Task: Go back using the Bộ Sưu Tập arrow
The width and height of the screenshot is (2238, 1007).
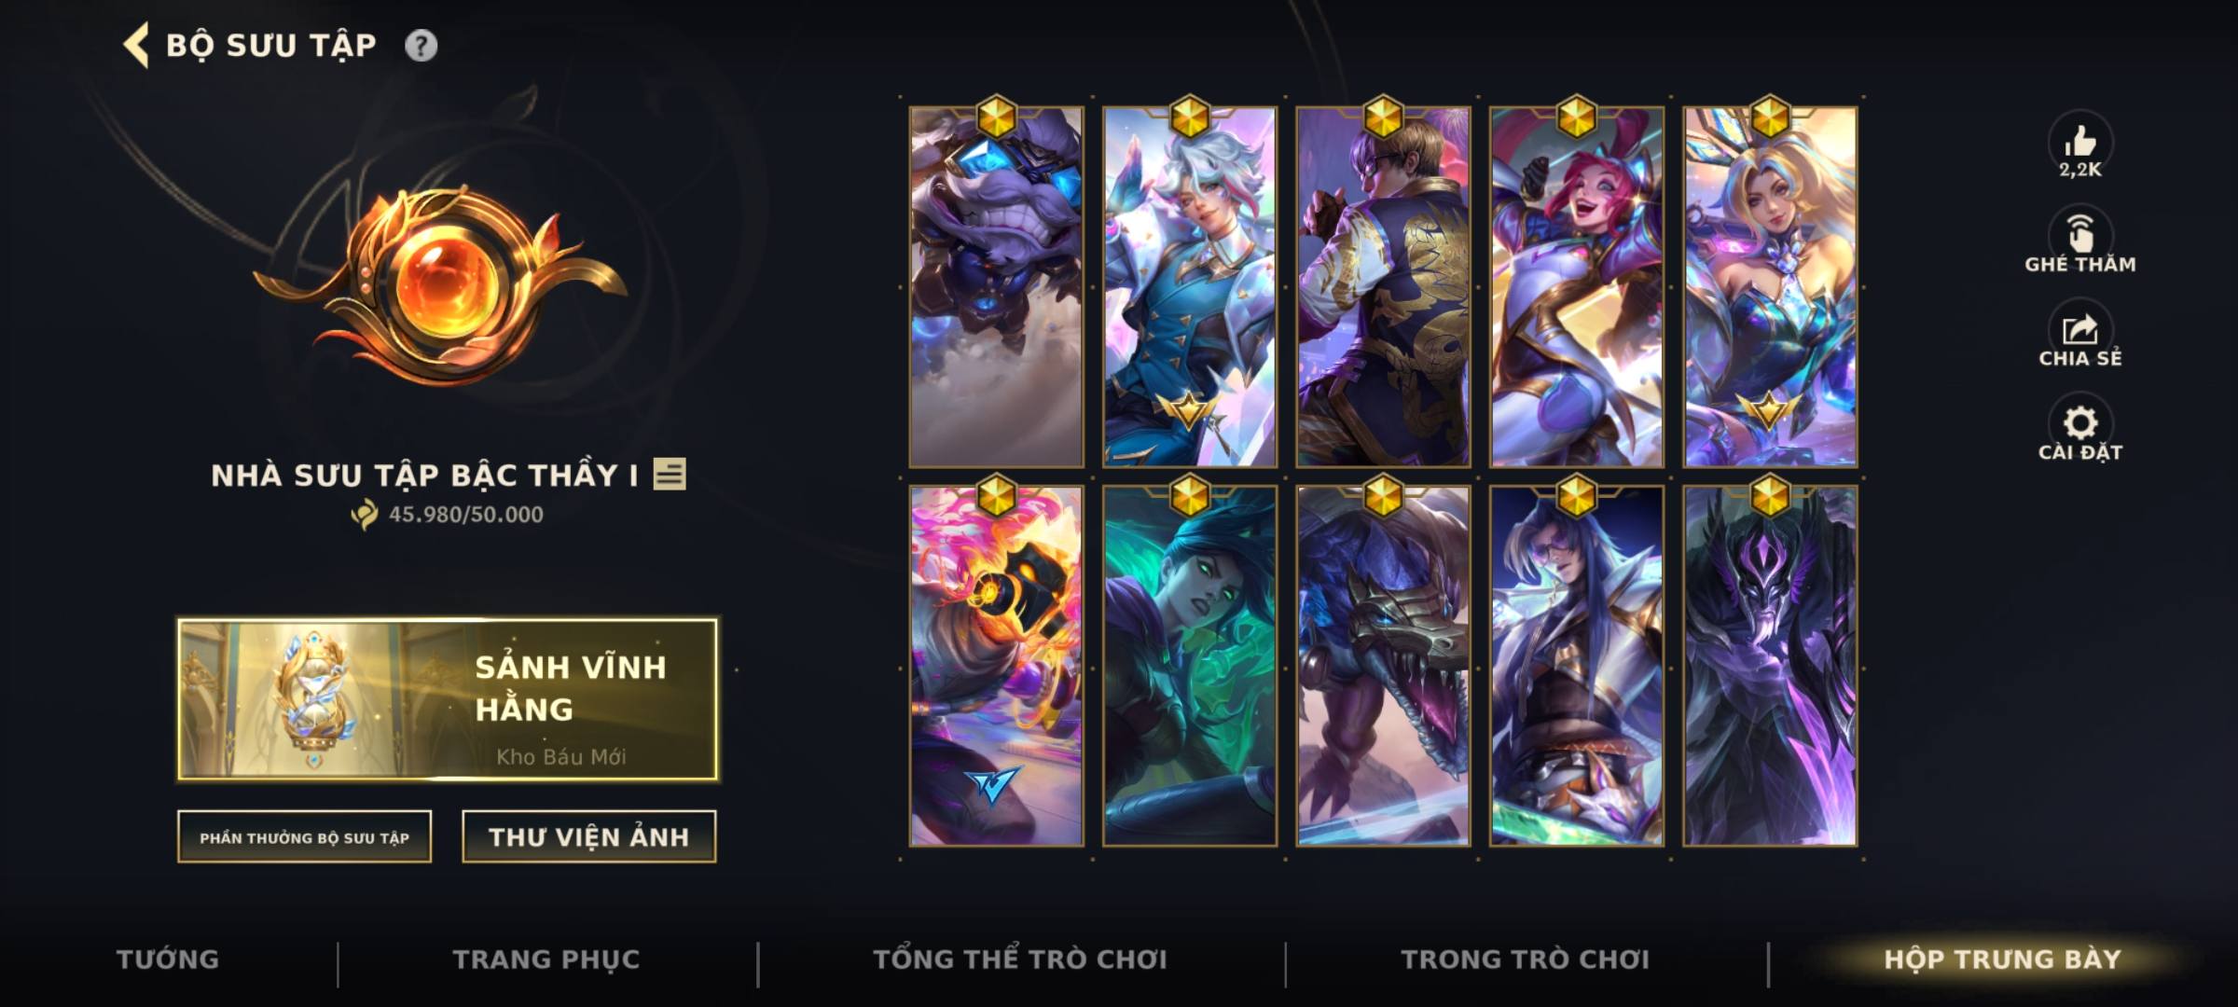Action: tap(136, 45)
